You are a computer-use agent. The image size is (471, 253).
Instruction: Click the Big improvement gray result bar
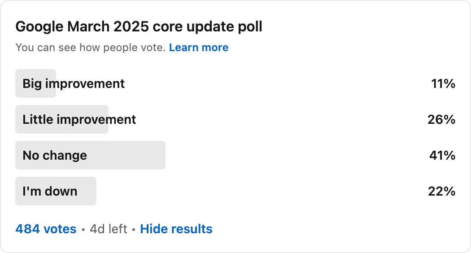(x=36, y=83)
